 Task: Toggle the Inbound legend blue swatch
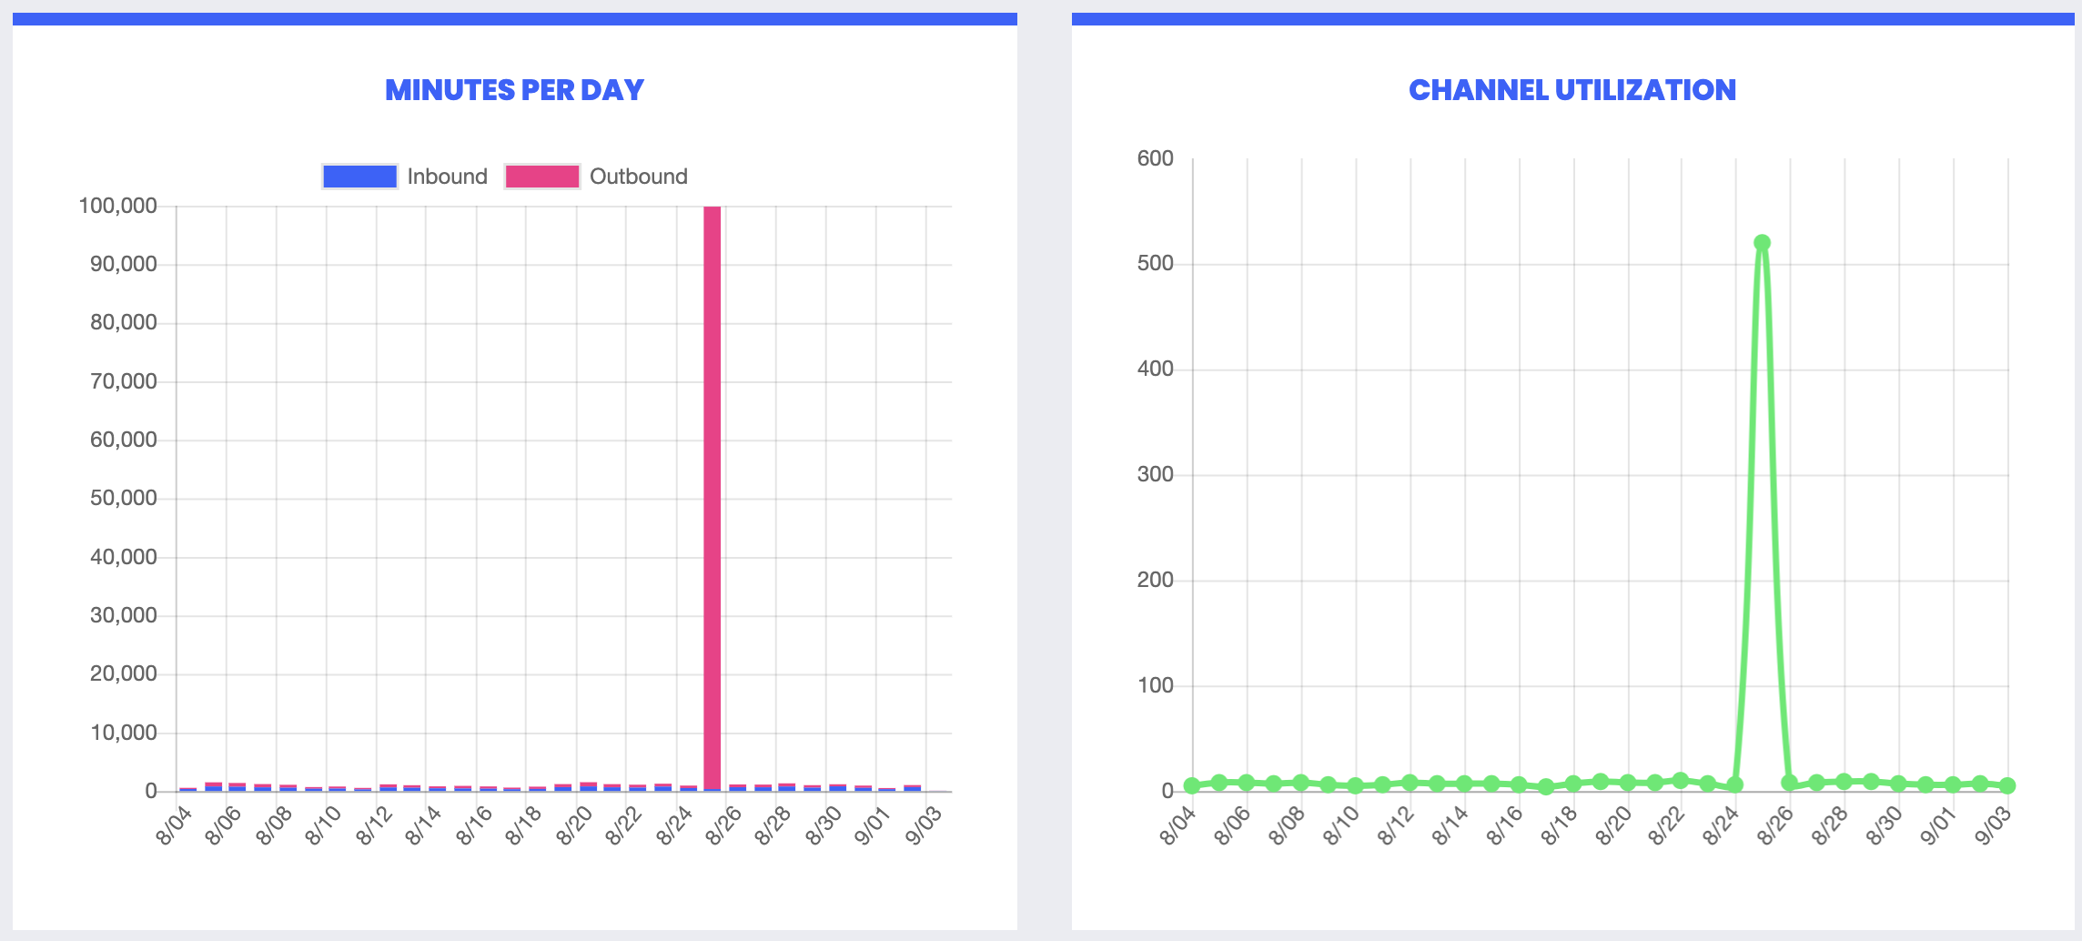pyautogui.click(x=359, y=177)
